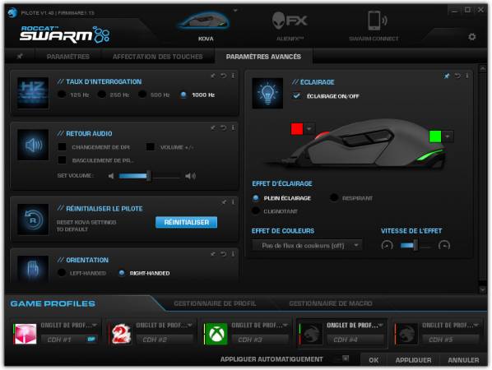Click the Taux d'interrogation Hz panel icon
This screenshot has height=370, width=492.
33,93
